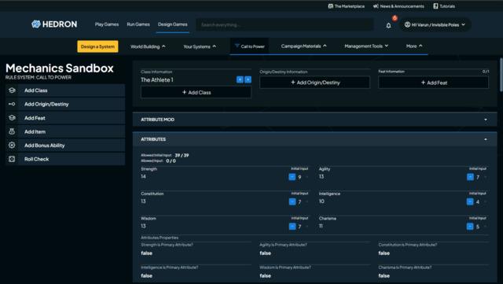Image resolution: width=503 pixels, height=284 pixels.
Task: Decrease Agility initial input with minus
Action: point(470,177)
